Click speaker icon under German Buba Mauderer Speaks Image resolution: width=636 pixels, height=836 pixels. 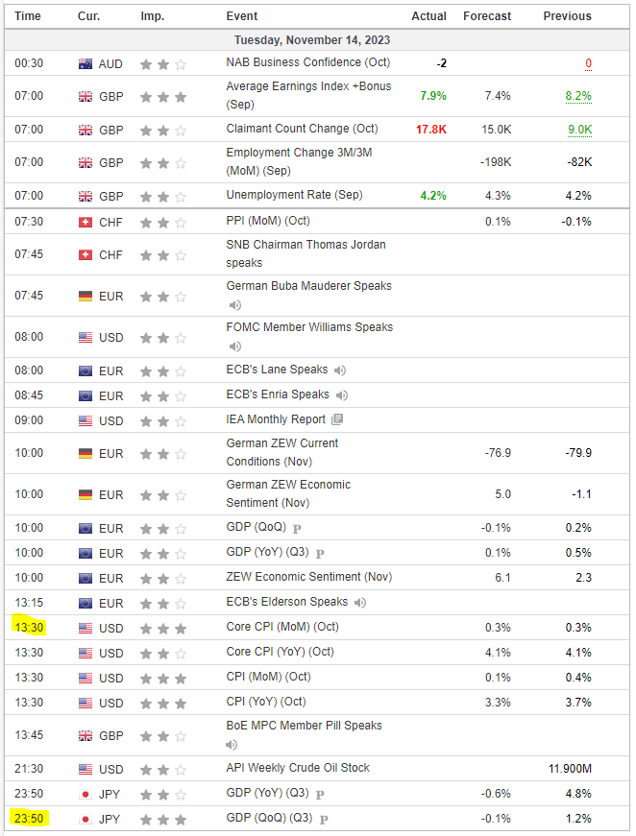click(234, 305)
